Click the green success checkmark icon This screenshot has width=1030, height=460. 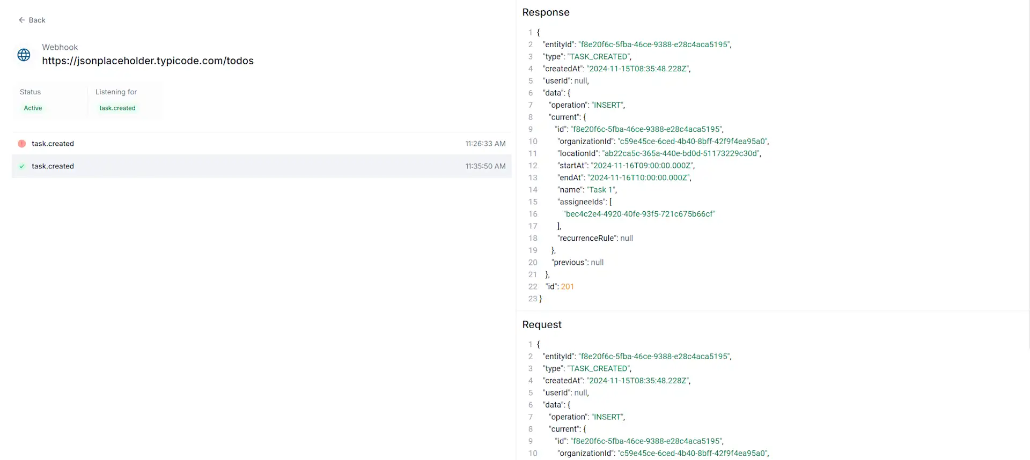pyautogui.click(x=22, y=166)
